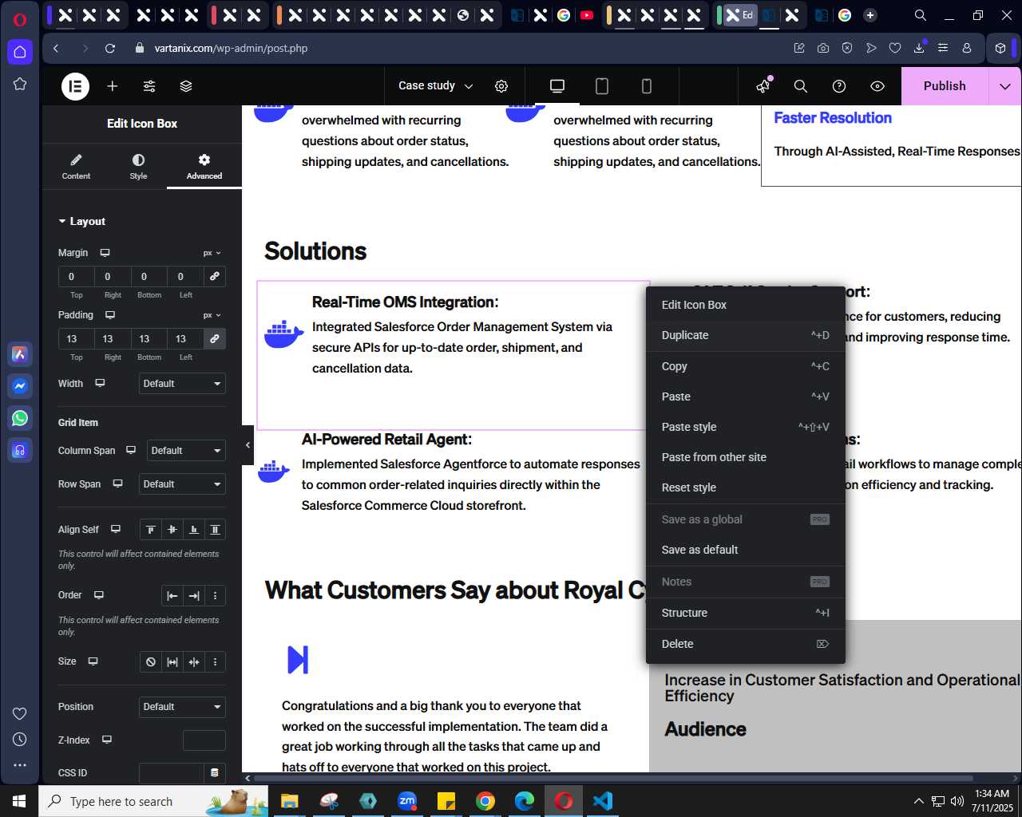The width and height of the screenshot is (1022, 817).
Task: Set Align Self to stretch
Action: [x=215, y=530]
